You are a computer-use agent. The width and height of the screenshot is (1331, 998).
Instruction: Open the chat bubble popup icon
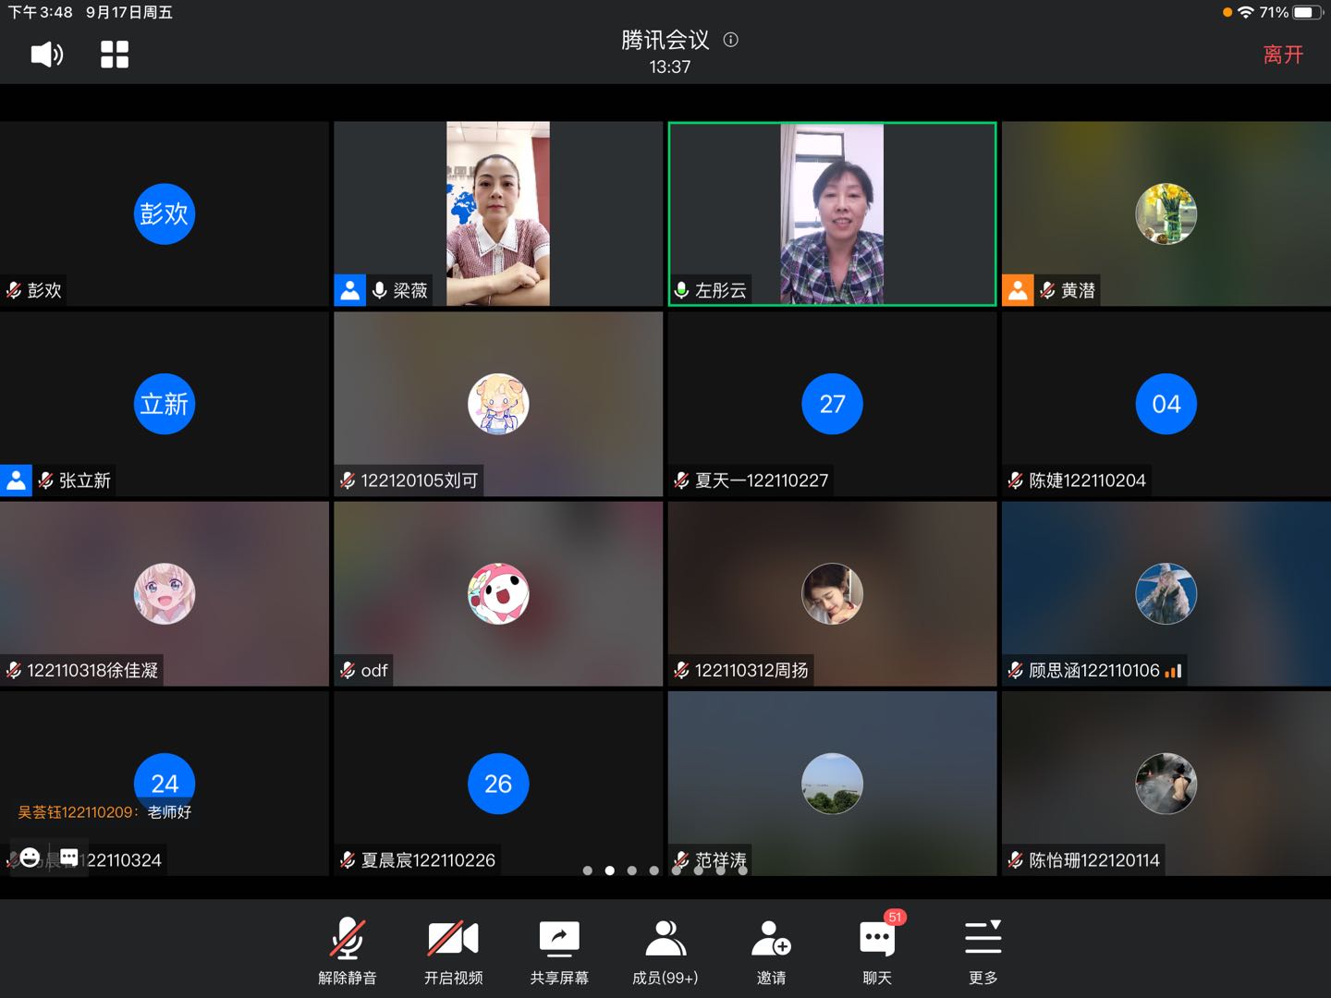coord(69,858)
